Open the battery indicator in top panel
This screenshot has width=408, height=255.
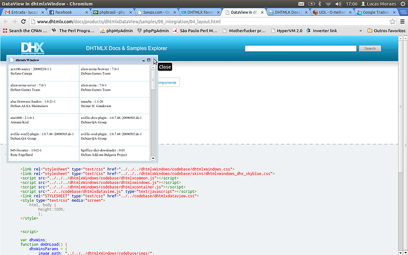[311, 4]
